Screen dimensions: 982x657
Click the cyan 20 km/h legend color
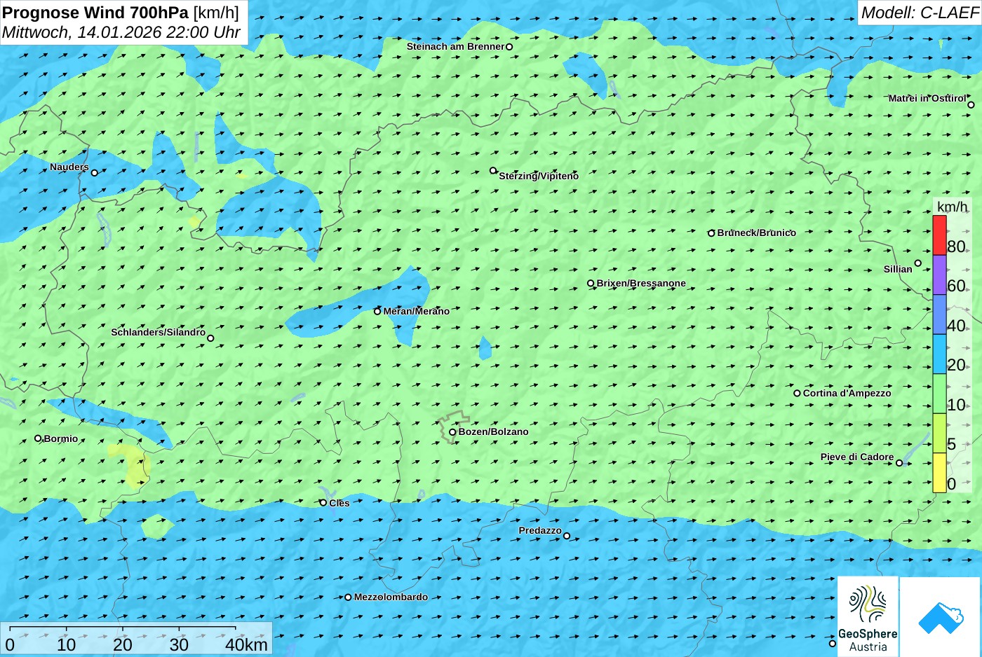(939, 354)
